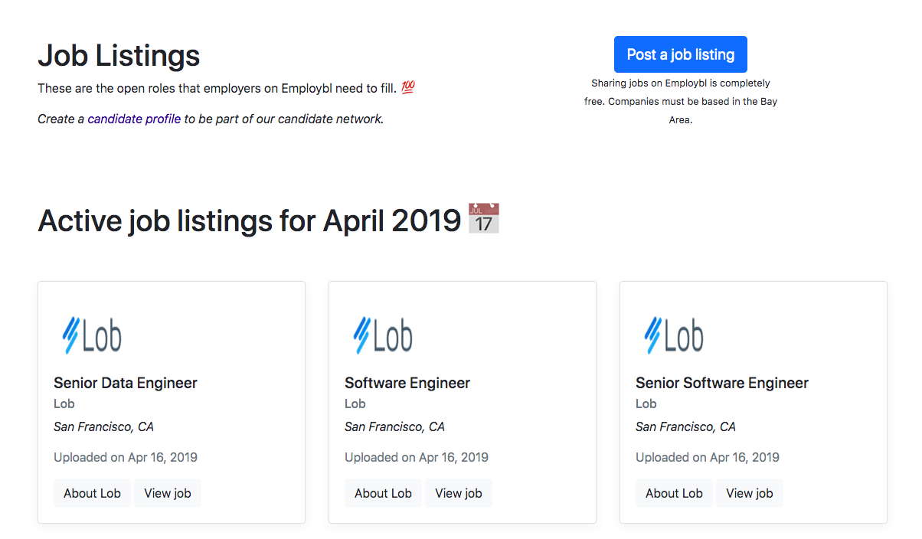
Task: Select the Senior Data Engineer title
Action: [126, 383]
